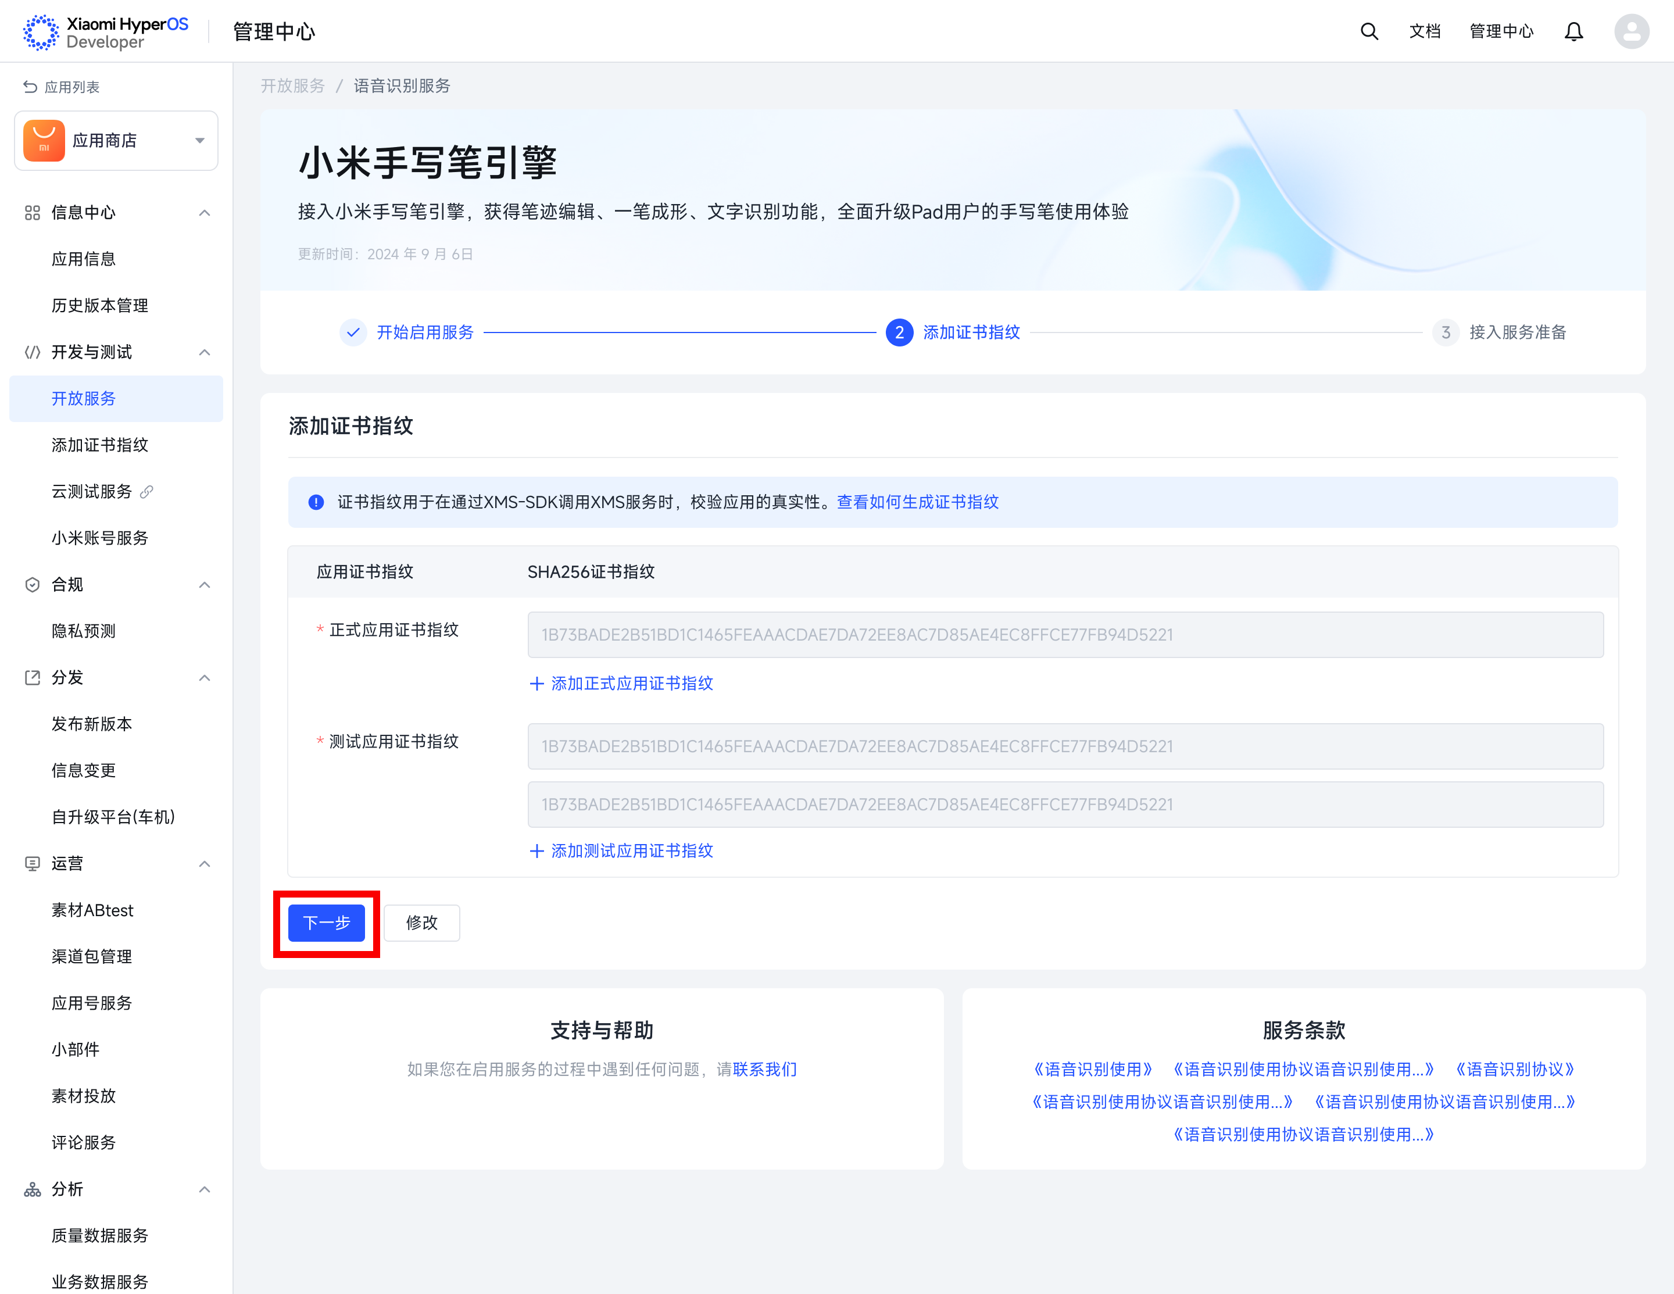
Task: Open 文档 in the top navigation
Action: (x=1425, y=31)
